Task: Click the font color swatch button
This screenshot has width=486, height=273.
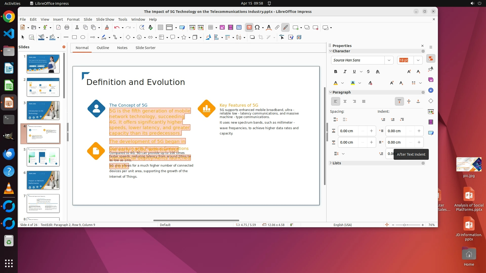Action: coord(336,83)
